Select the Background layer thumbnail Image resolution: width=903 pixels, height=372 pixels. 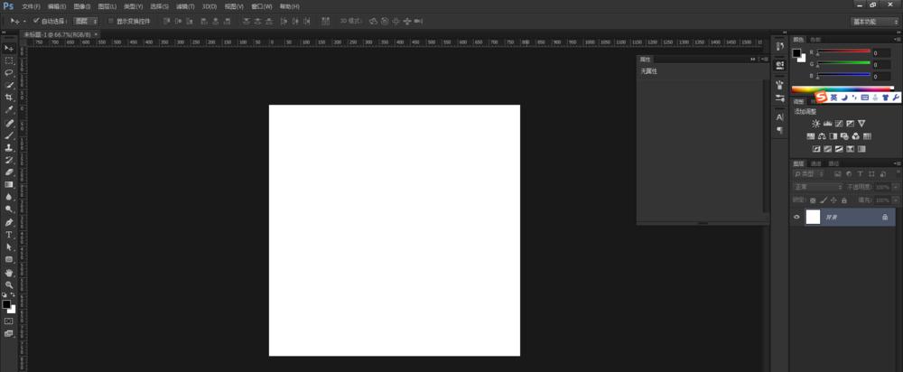[813, 217]
